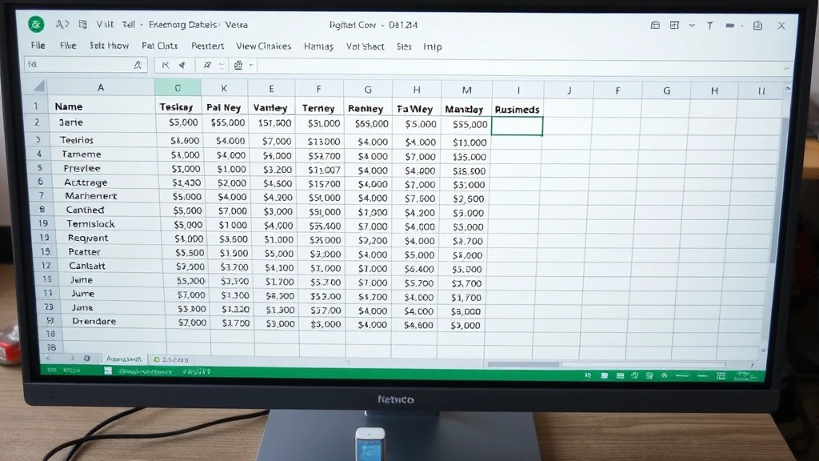Toggle the ribbon display chevron in title bar
This screenshot has width=819, height=461.
692,26
